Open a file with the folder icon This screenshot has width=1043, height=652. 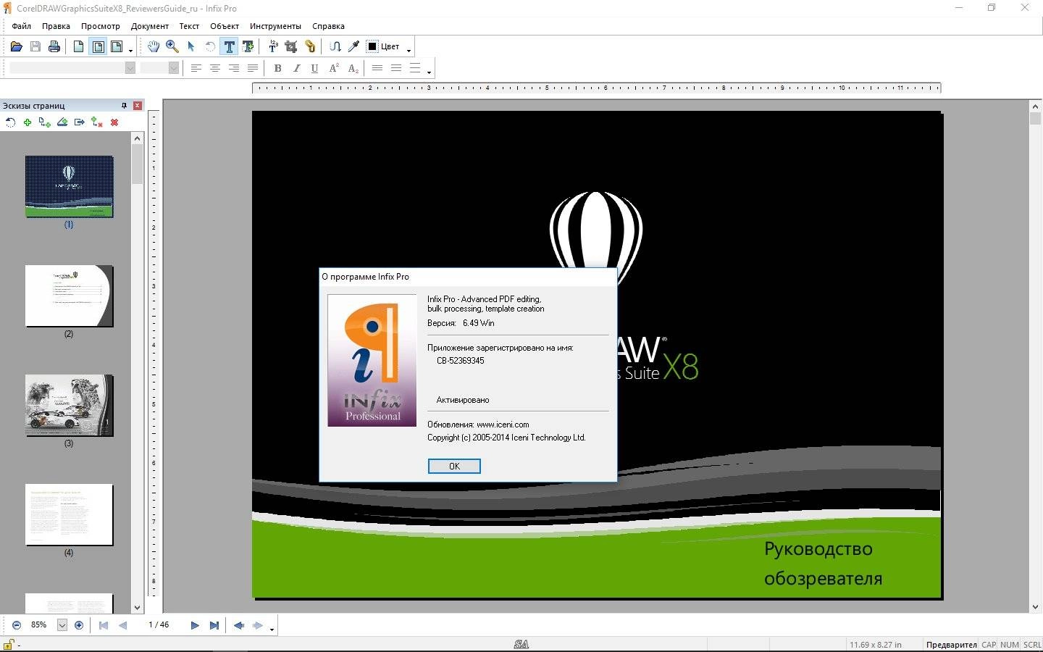pos(16,46)
